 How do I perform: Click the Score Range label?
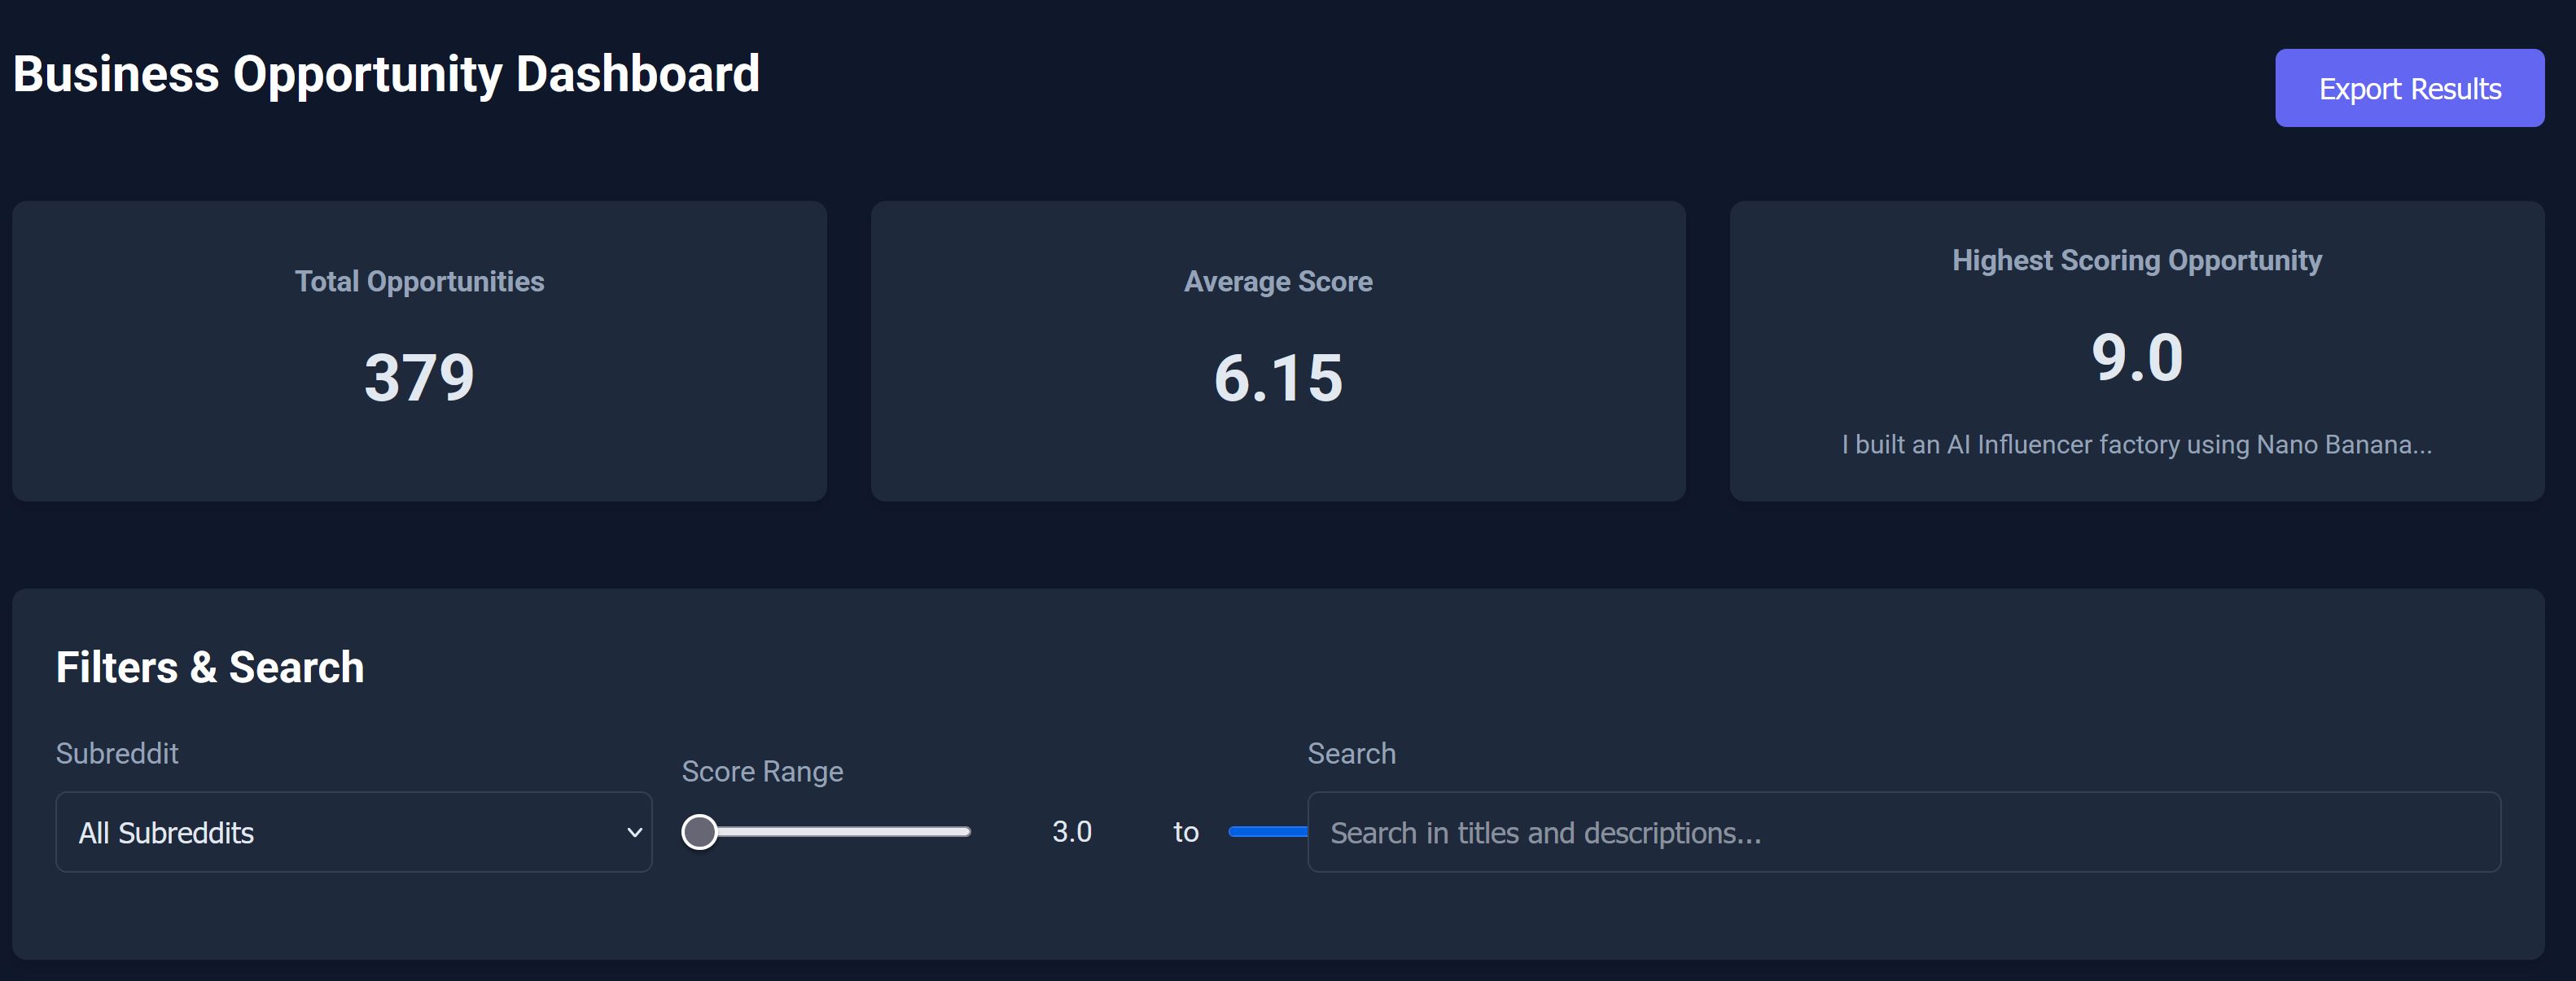pyautogui.click(x=762, y=771)
